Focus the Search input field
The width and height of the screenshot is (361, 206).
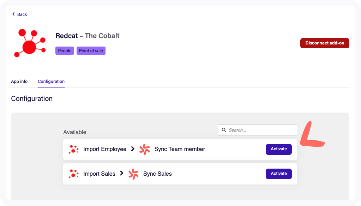(257, 130)
